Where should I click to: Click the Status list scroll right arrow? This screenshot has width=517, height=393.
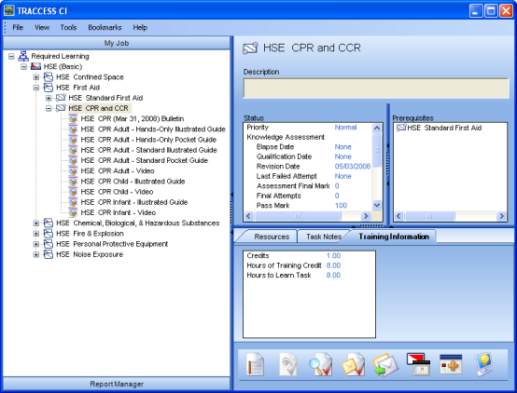point(365,216)
